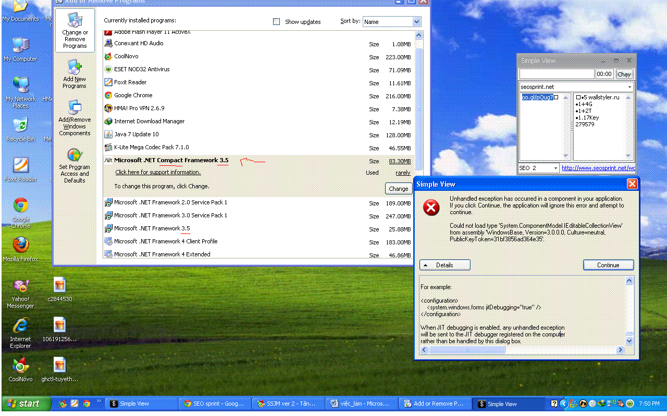The height and width of the screenshot is (416, 667).
Task: Click the up arrow of error details scrollbar
Action: (629, 281)
